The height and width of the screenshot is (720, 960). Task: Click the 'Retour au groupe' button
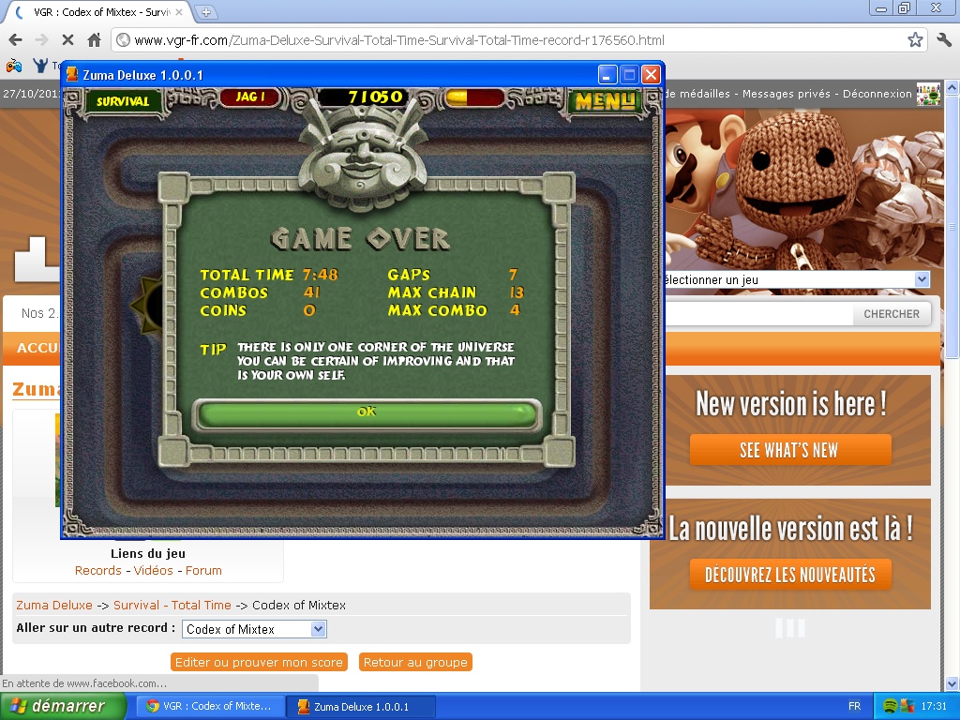[x=414, y=662]
